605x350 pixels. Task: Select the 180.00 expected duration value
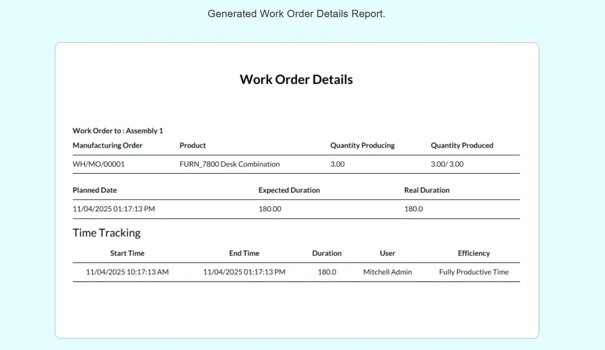270,209
